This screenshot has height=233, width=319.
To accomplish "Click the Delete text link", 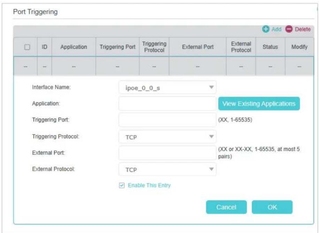I will (303, 29).
